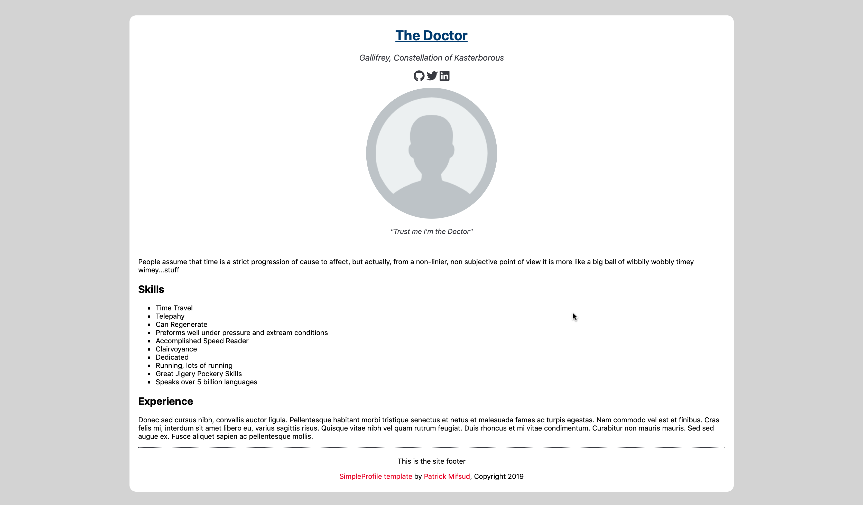Click The Doctor title link
The height and width of the screenshot is (505, 863).
coord(431,36)
